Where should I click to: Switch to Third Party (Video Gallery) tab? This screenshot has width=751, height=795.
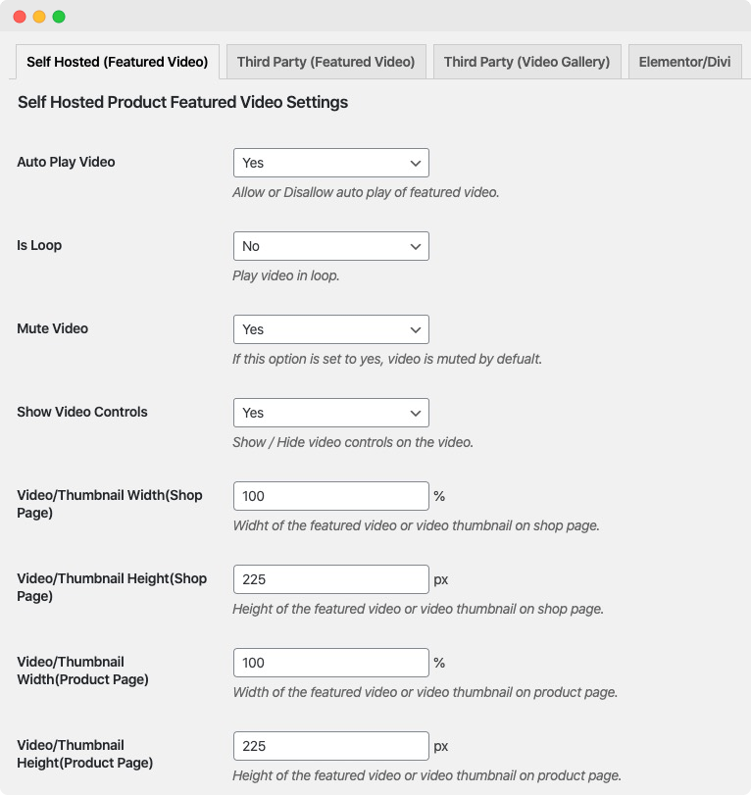click(x=526, y=61)
